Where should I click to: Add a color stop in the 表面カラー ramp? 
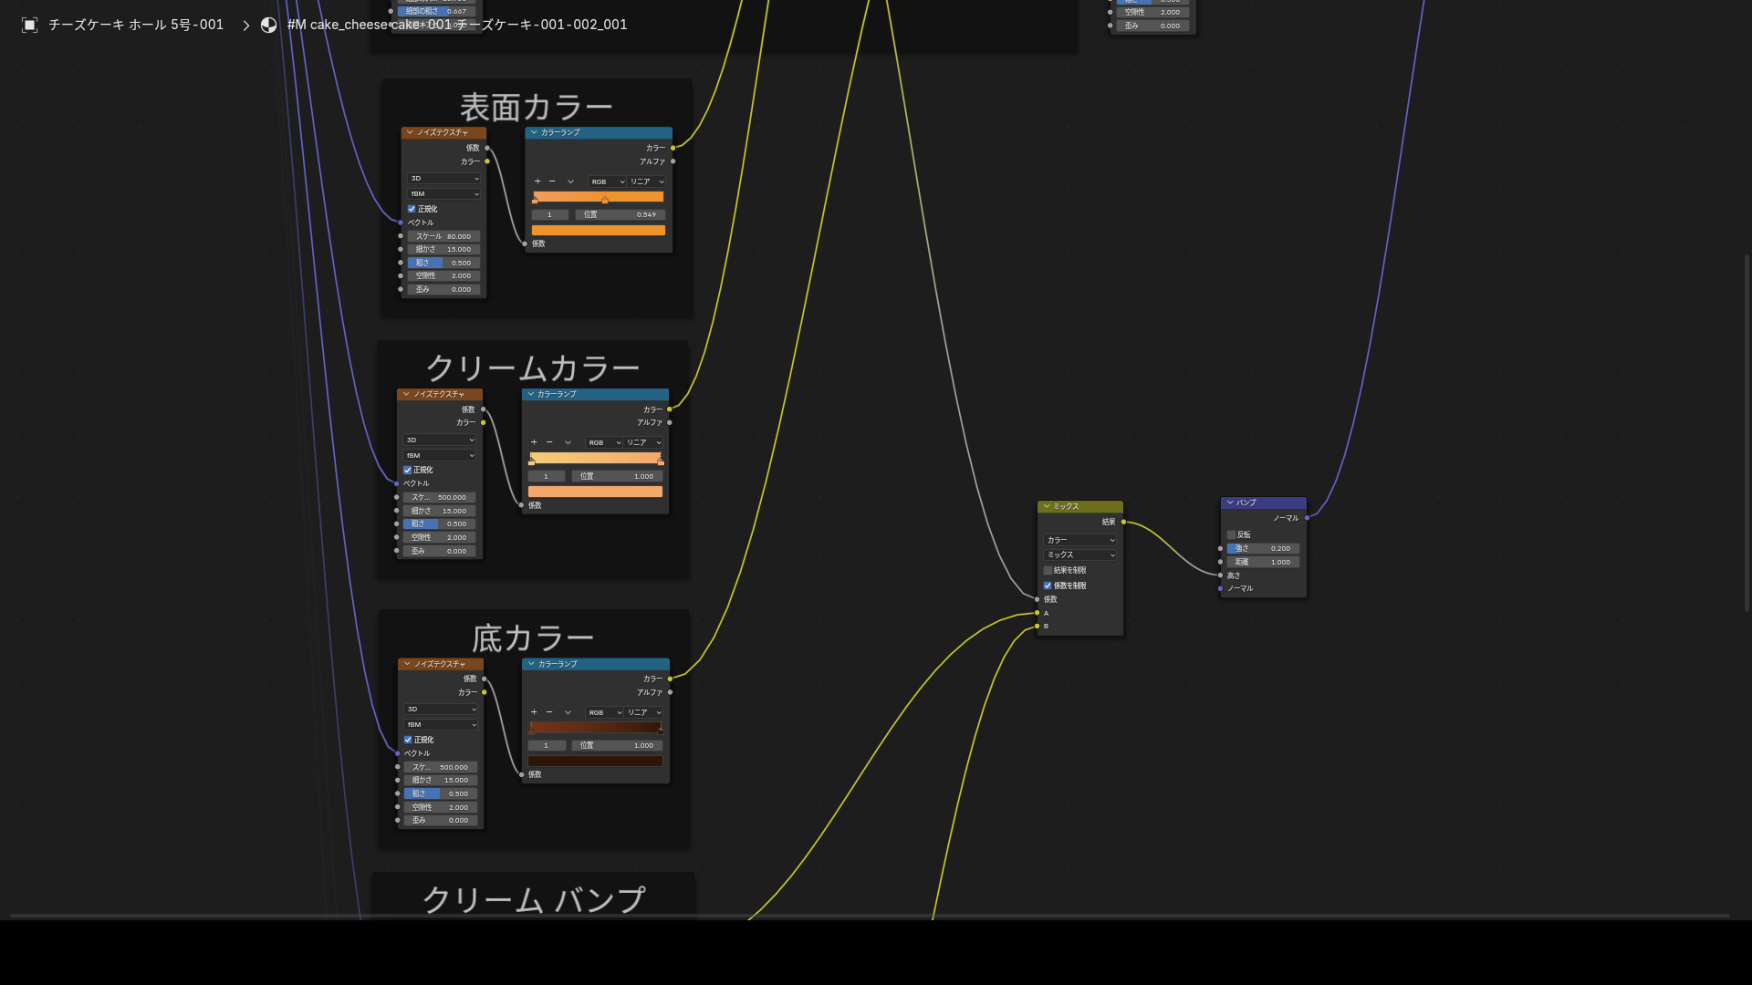tap(537, 181)
